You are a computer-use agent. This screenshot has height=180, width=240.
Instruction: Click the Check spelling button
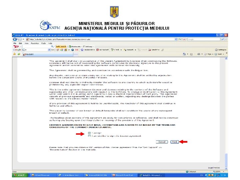[116, 50]
